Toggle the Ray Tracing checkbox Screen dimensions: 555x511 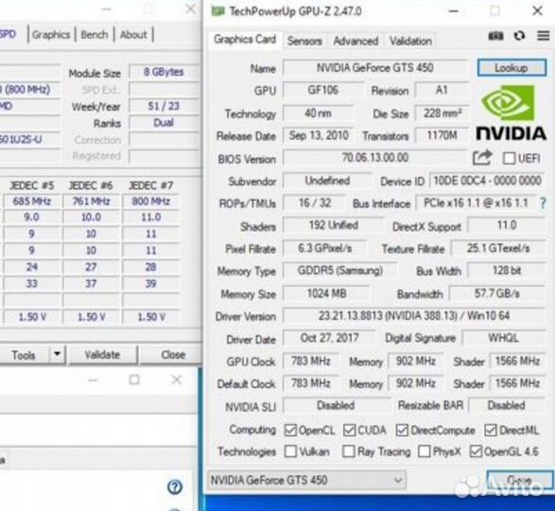(349, 451)
